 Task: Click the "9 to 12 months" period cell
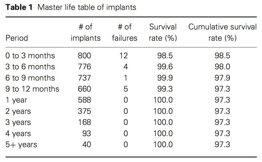coord(33,89)
